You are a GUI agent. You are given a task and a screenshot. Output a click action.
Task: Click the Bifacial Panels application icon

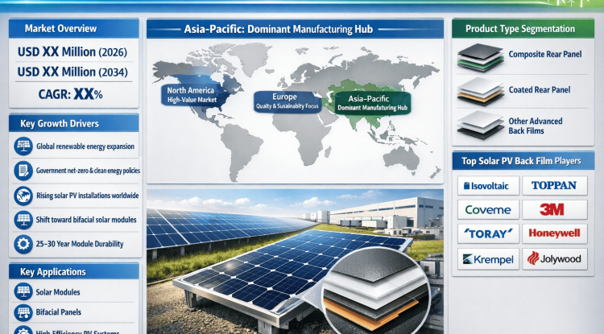click(23, 312)
